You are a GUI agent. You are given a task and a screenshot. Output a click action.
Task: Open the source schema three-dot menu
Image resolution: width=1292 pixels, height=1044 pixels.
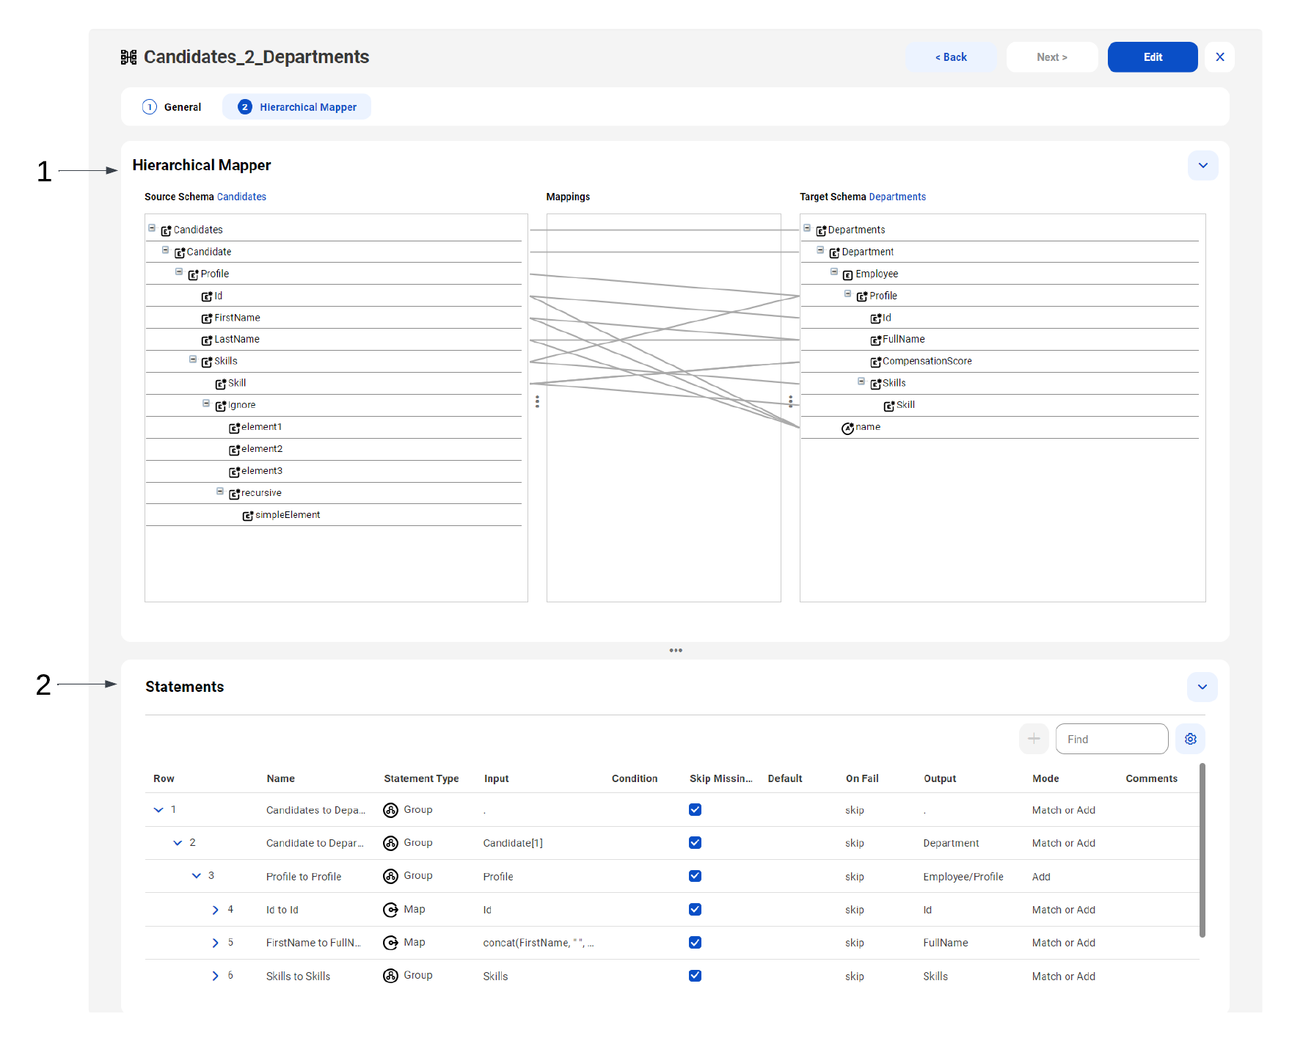pos(537,401)
